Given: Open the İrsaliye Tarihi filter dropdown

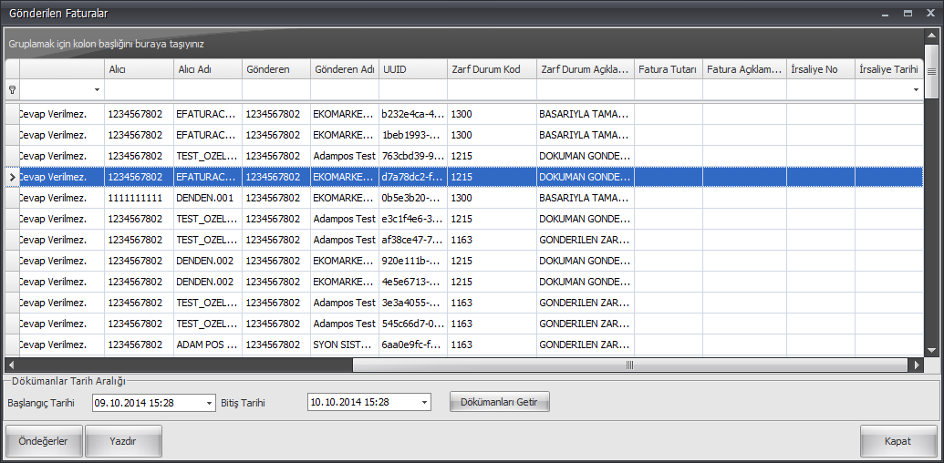Looking at the screenshot, I should click(x=917, y=89).
